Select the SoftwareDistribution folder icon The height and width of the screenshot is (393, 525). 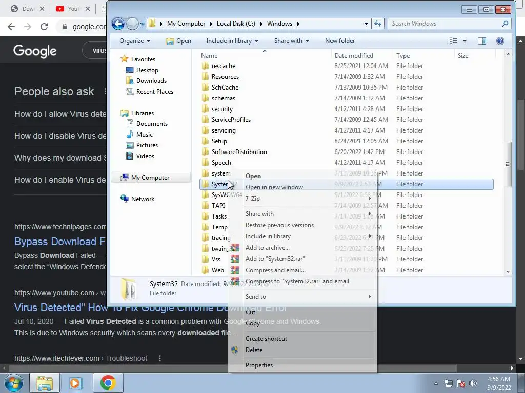pos(205,151)
